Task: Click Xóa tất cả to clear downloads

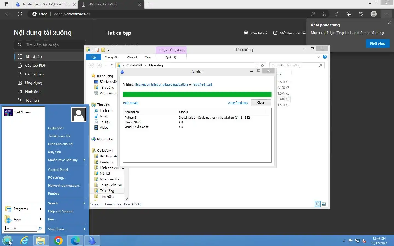Action: pyautogui.click(x=256, y=33)
